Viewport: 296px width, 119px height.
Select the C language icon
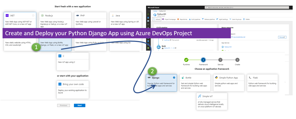(x=60, y=56)
